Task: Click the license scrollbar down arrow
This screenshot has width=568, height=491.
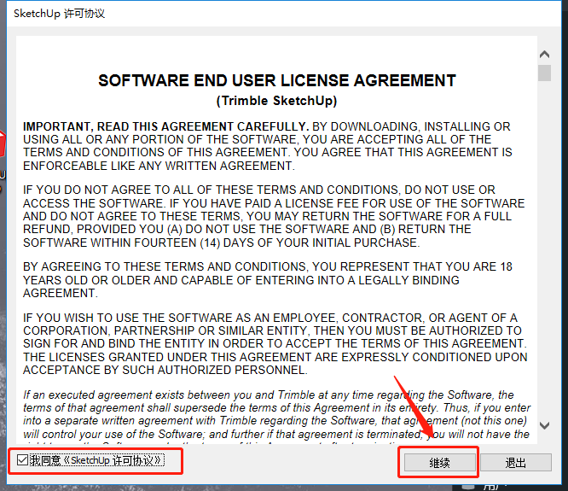Action: tap(544, 425)
